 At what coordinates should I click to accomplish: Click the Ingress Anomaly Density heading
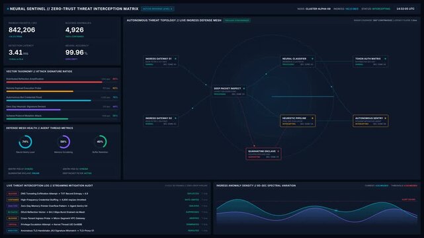[x=256, y=186]
